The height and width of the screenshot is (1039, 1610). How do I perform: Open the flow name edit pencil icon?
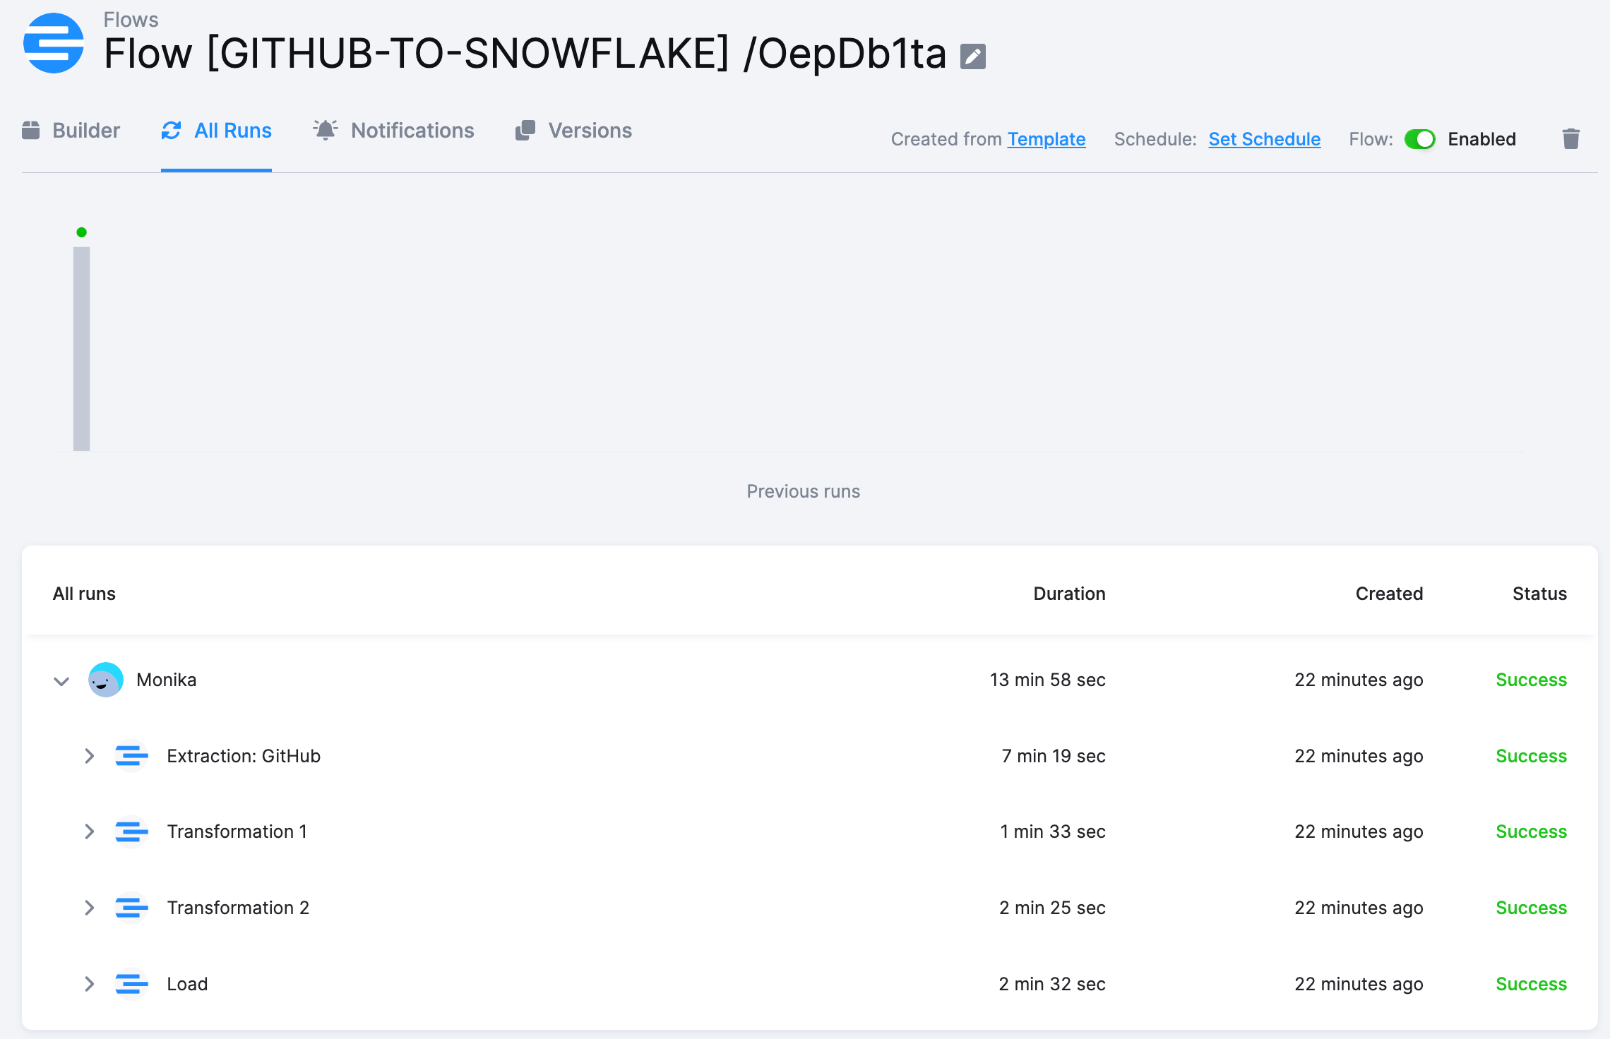point(972,56)
